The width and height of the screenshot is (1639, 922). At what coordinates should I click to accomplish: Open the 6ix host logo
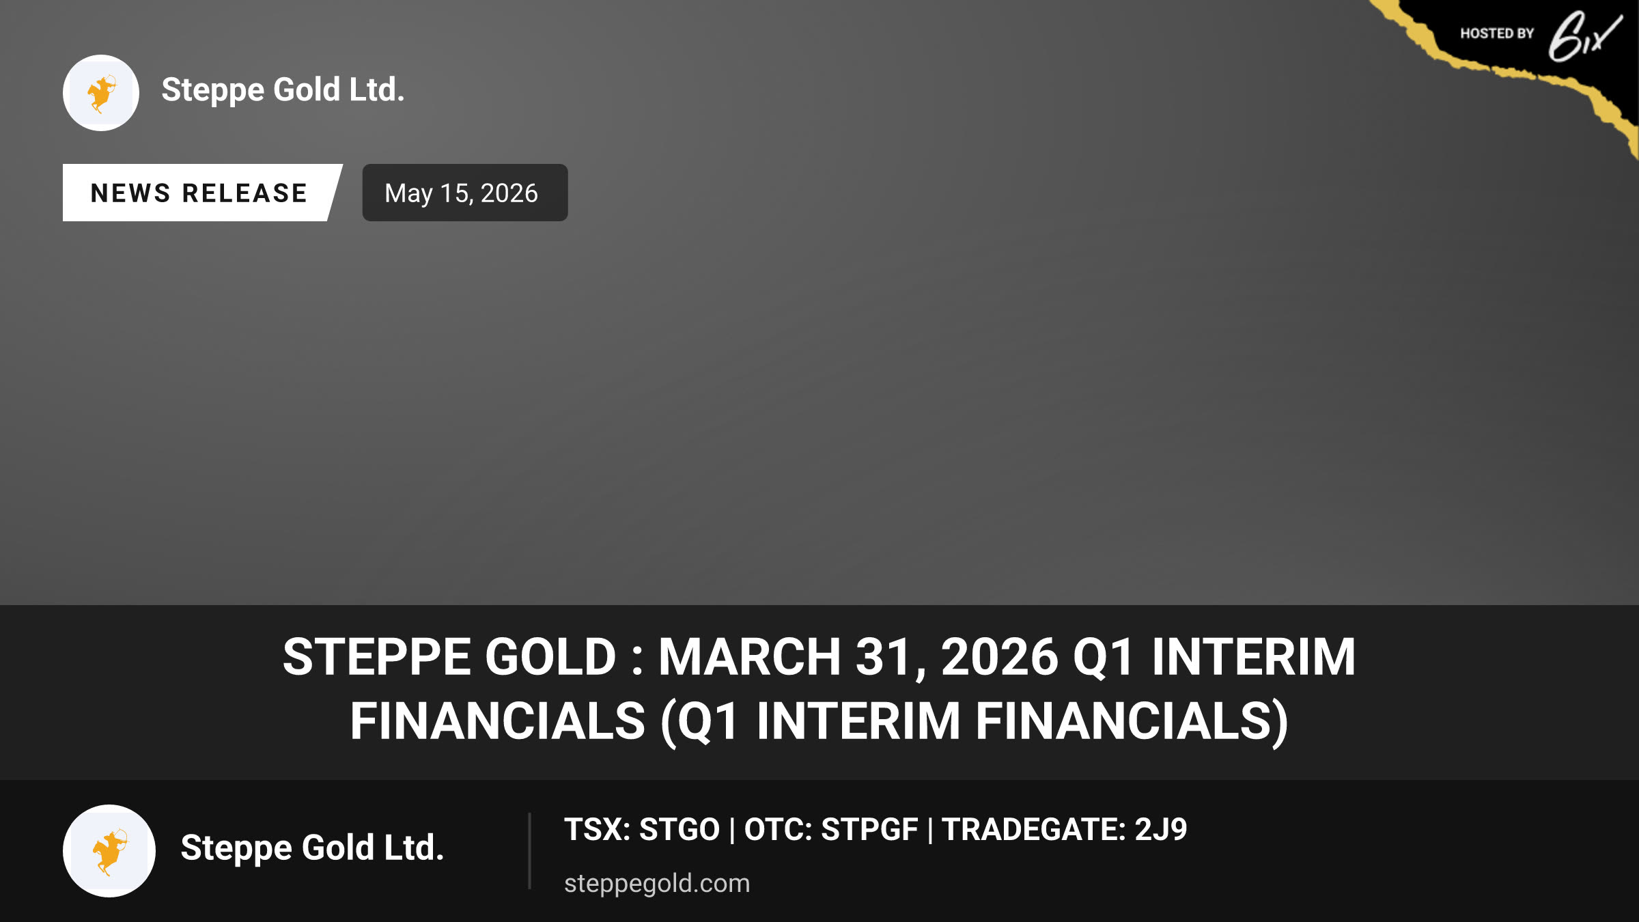1584,36
